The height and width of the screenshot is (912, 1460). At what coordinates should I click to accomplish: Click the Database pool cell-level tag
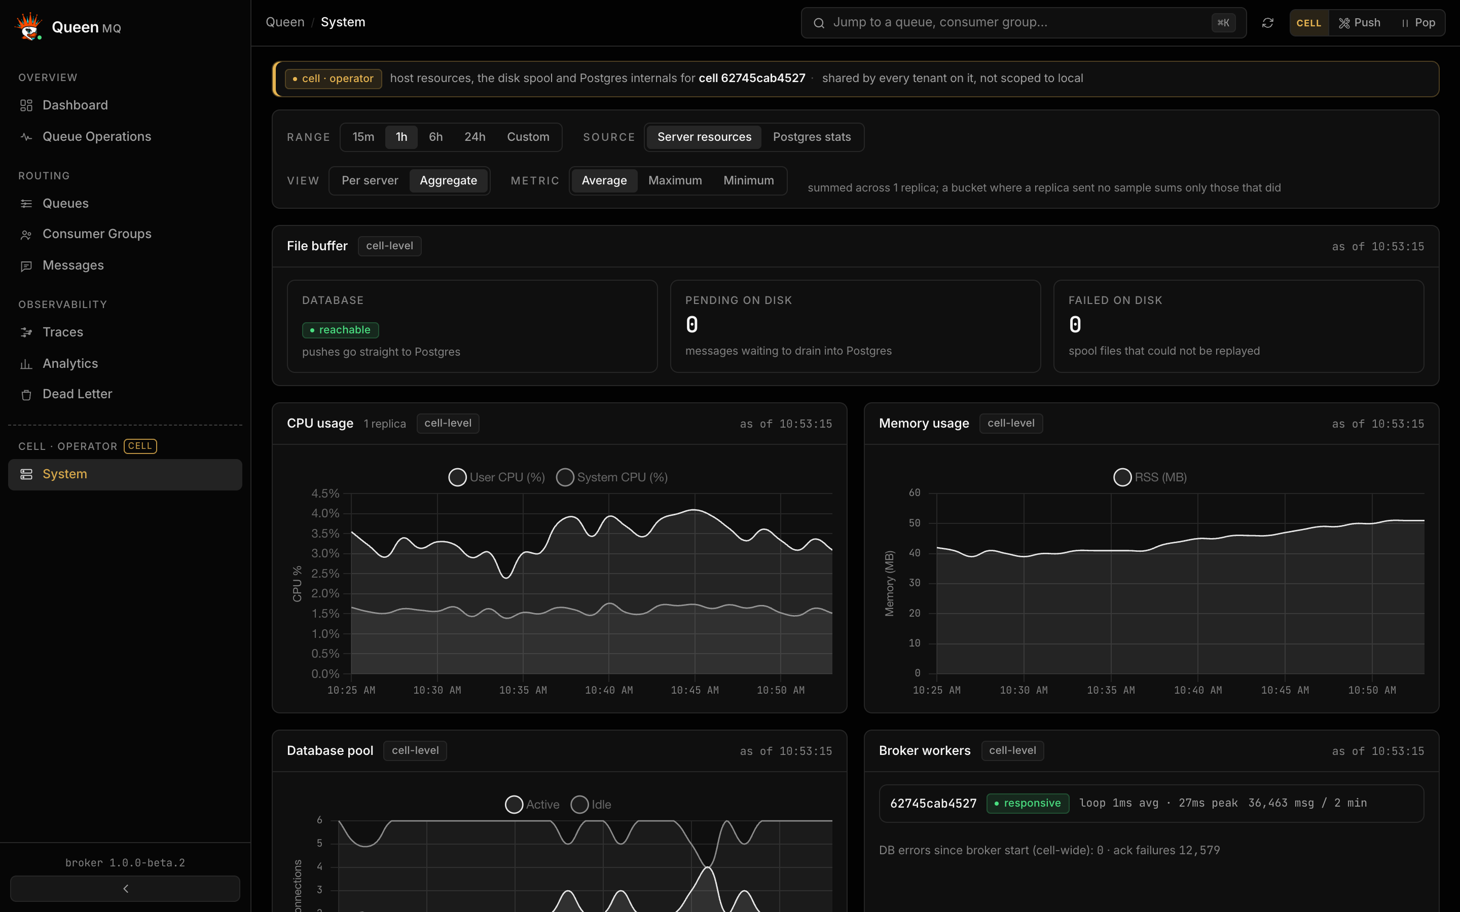pyautogui.click(x=415, y=750)
